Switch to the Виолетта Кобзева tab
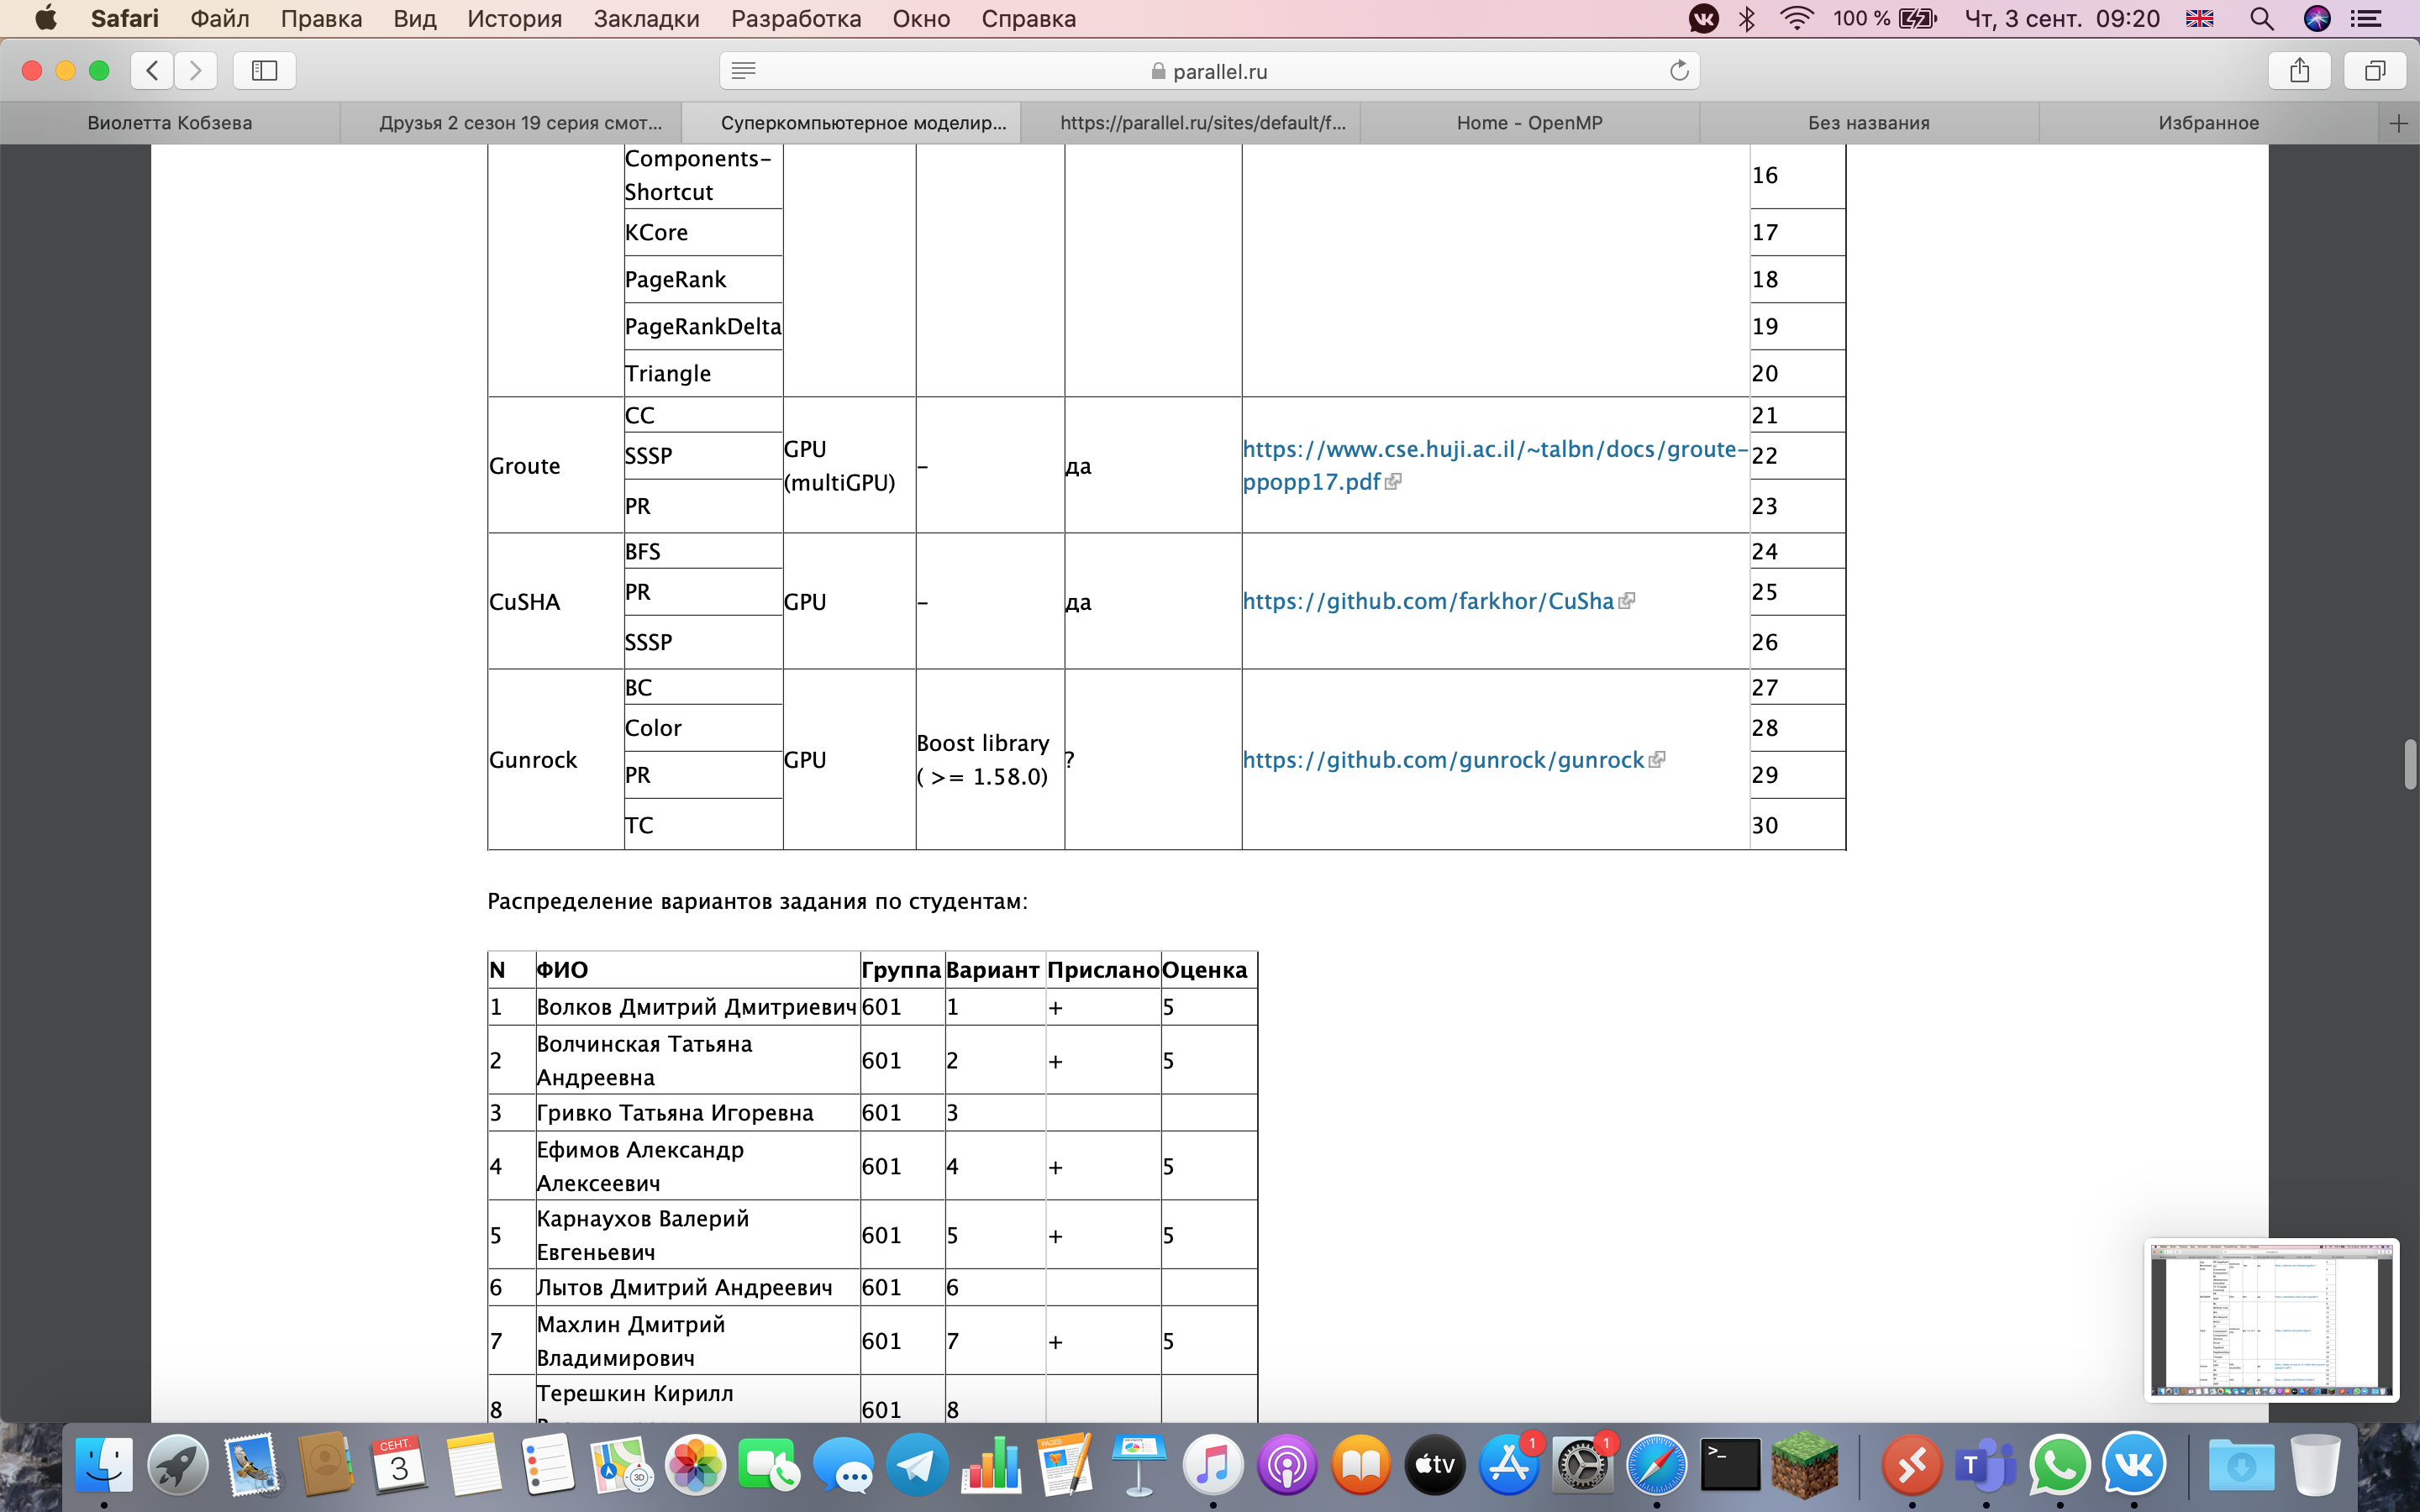The width and height of the screenshot is (2420, 1512). [x=170, y=123]
